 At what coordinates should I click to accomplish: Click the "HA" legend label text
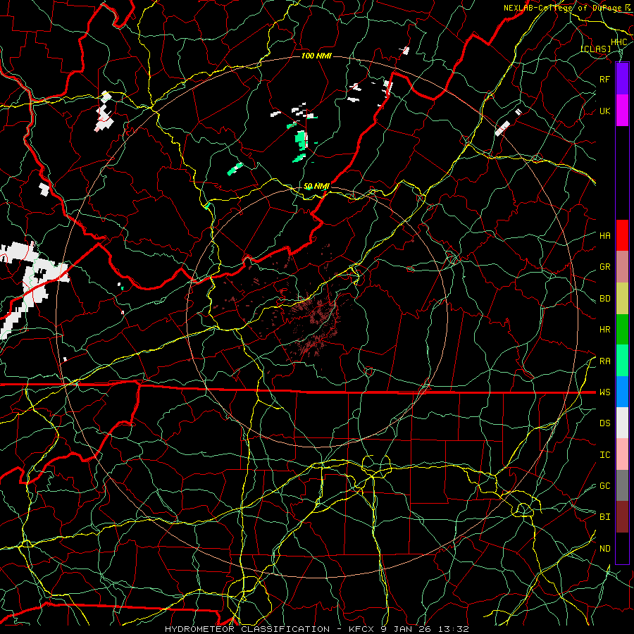point(605,236)
